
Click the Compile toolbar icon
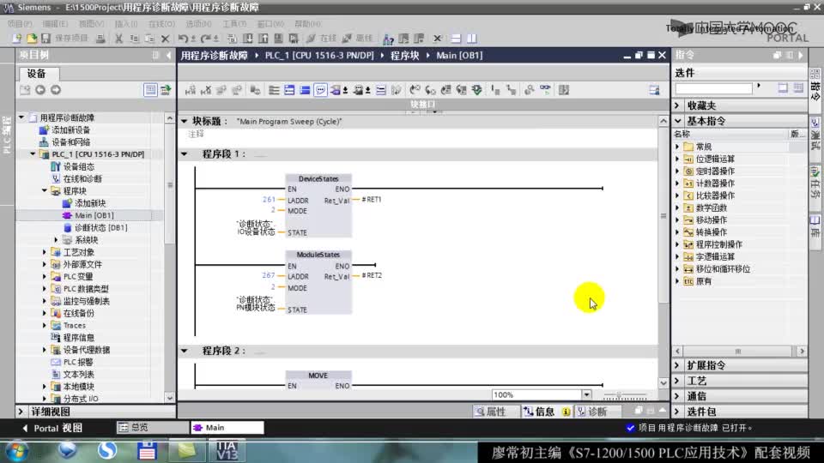[x=232, y=39]
